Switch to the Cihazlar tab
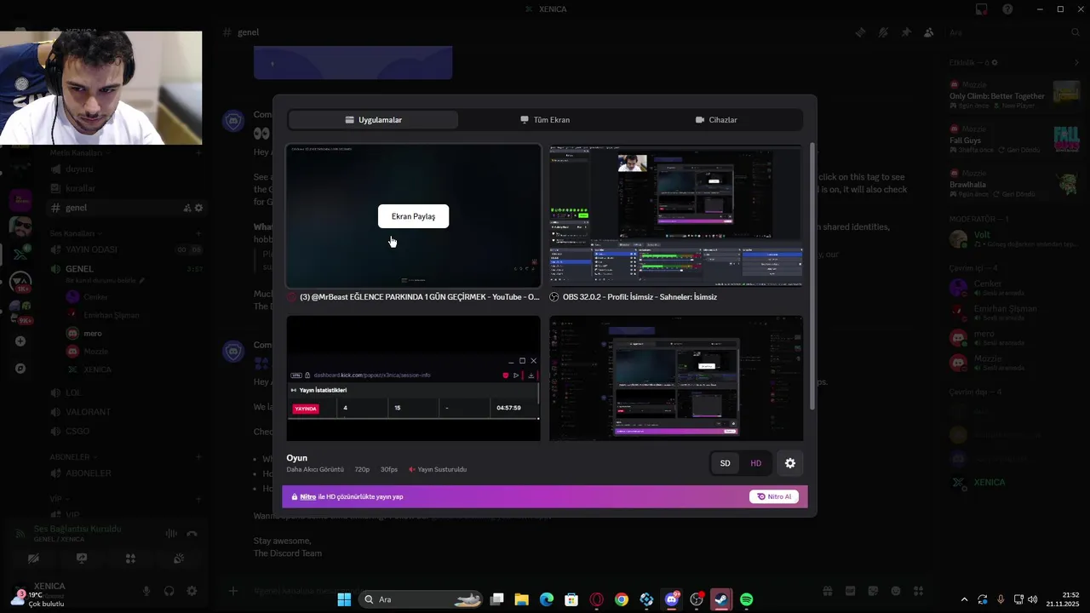 716,120
